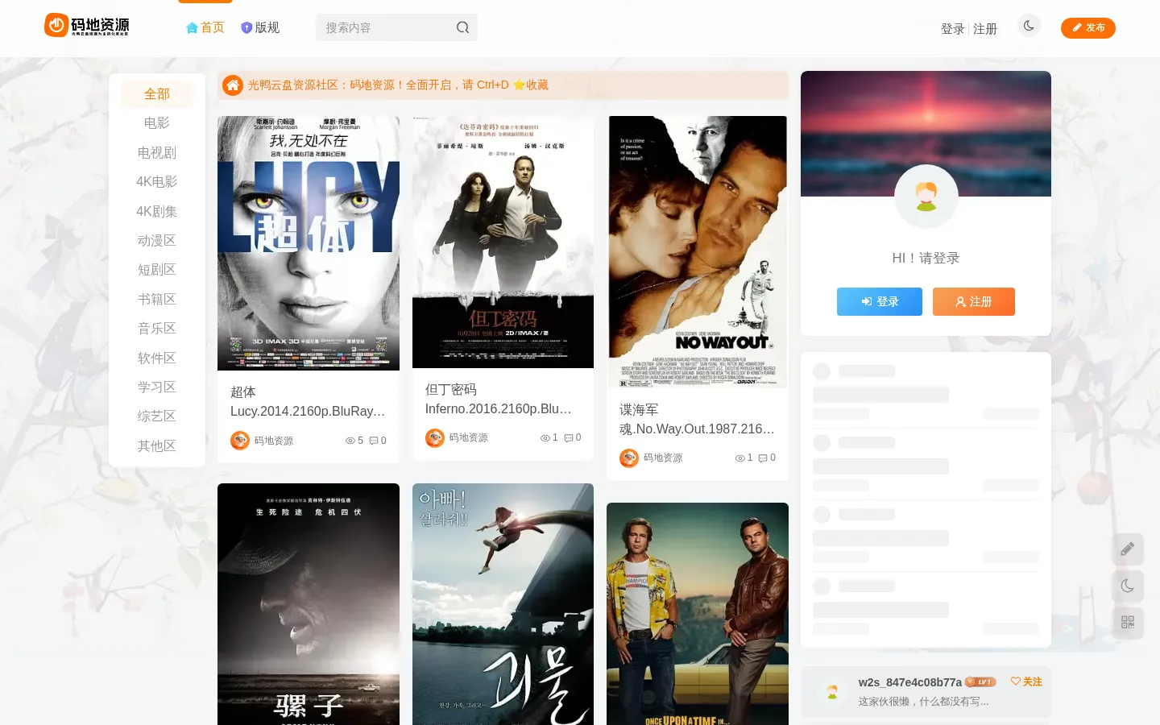Show the QR code from floating button

1128,623
